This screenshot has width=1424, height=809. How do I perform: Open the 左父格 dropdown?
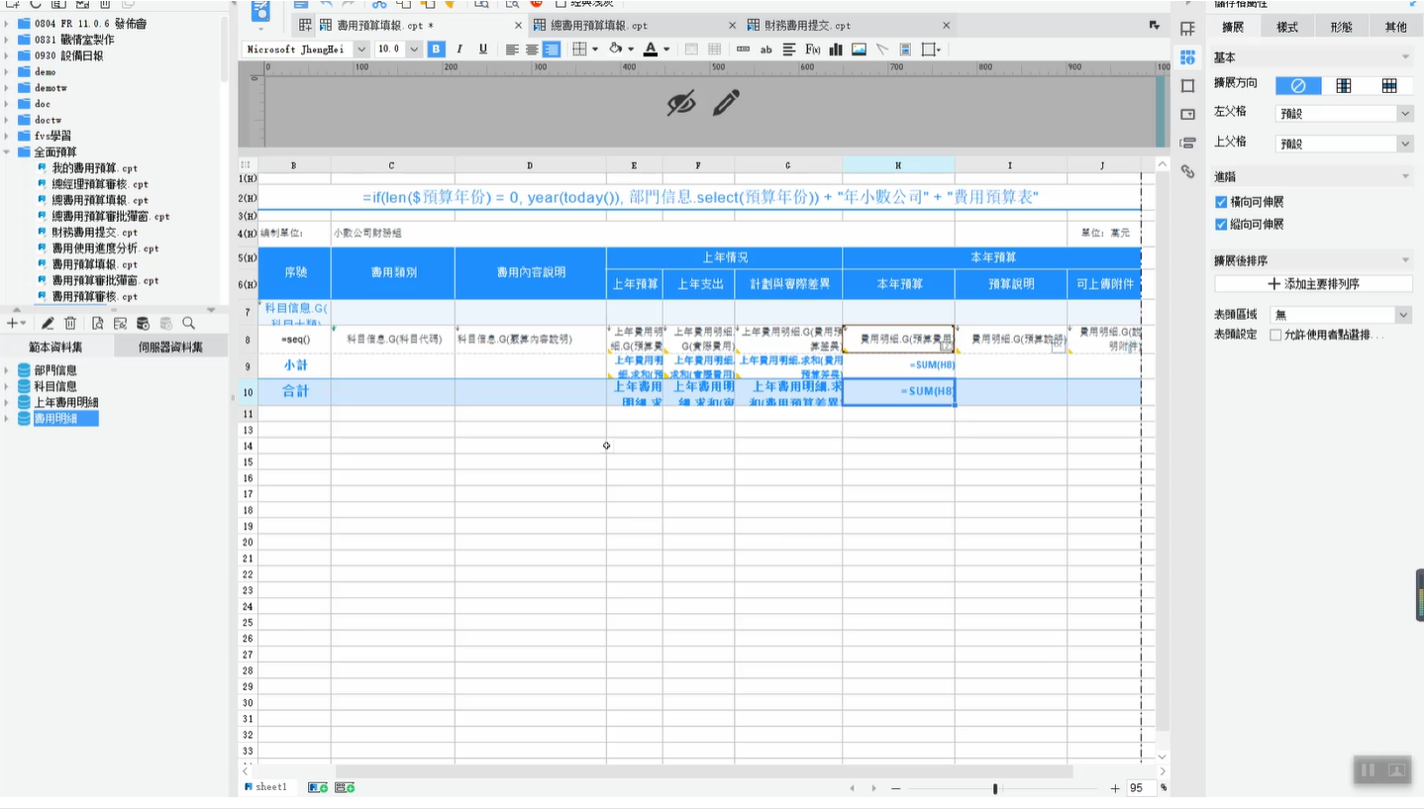tap(1344, 114)
